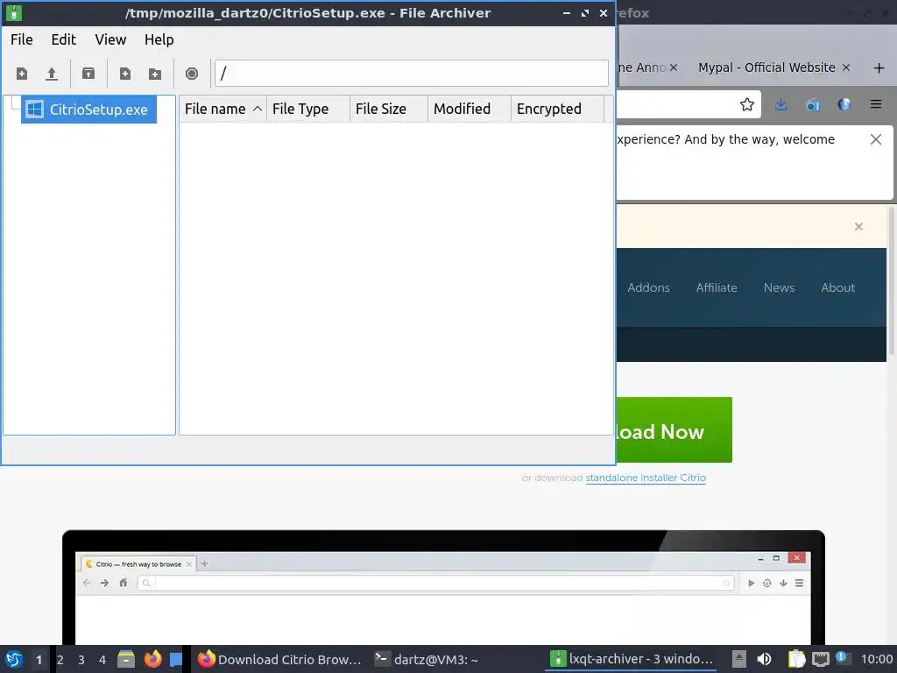Open the LXQt application menu icon

(14, 659)
